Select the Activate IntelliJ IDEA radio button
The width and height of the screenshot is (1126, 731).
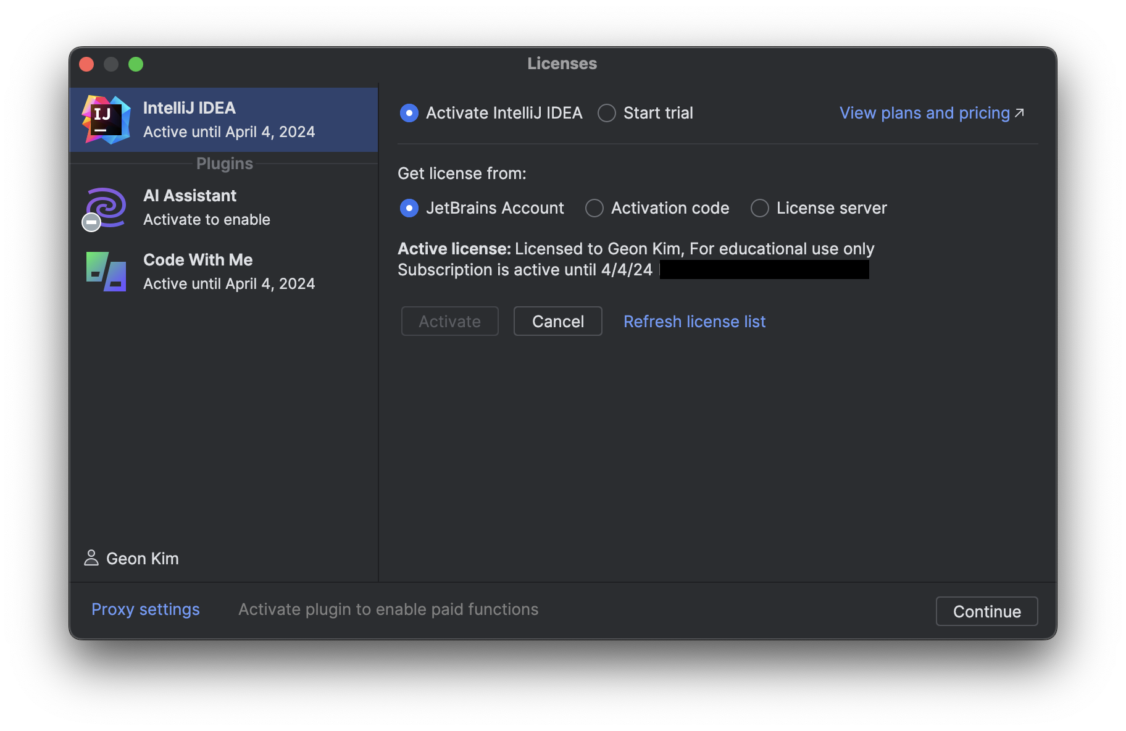[409, 113]
